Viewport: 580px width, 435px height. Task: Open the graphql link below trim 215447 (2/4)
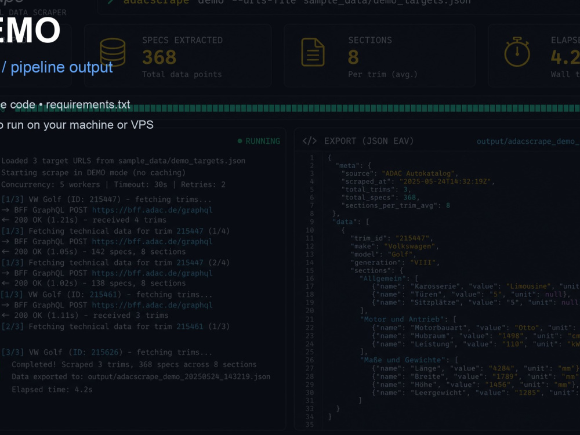click(152, 273)
